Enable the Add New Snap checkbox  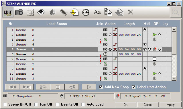point(101,87)
